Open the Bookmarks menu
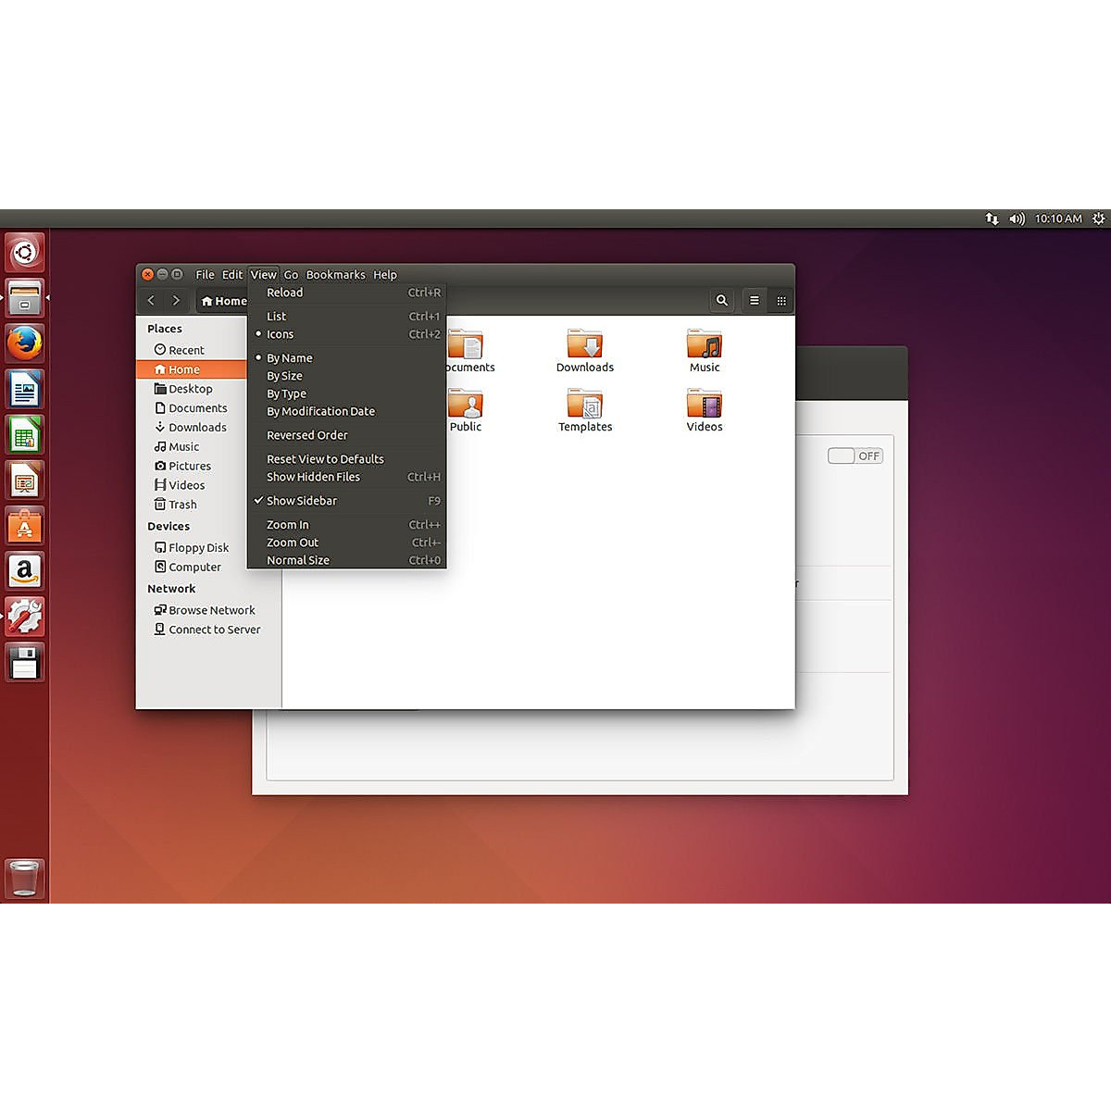Viewport: 1111px width, 1111px height. coord(335,275)
